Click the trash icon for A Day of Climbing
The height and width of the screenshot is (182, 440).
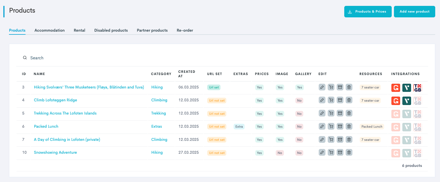coord(349,139)
